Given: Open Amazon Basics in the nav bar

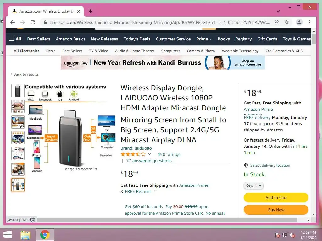Looking at the screenshot, I should coord(70,39).
